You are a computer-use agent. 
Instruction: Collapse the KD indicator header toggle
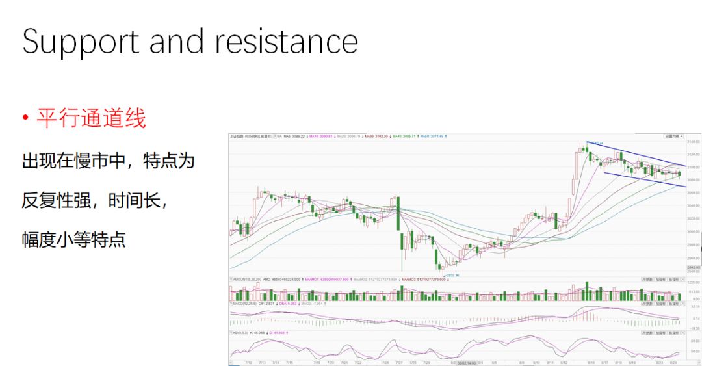[x=231, y=333]
